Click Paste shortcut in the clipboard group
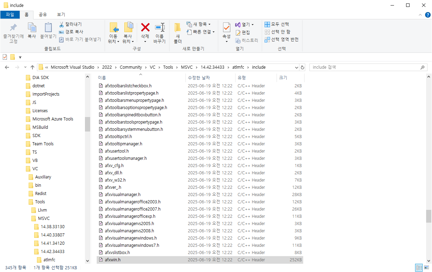This screenshot has width=432, height=272. pos(80,39)
